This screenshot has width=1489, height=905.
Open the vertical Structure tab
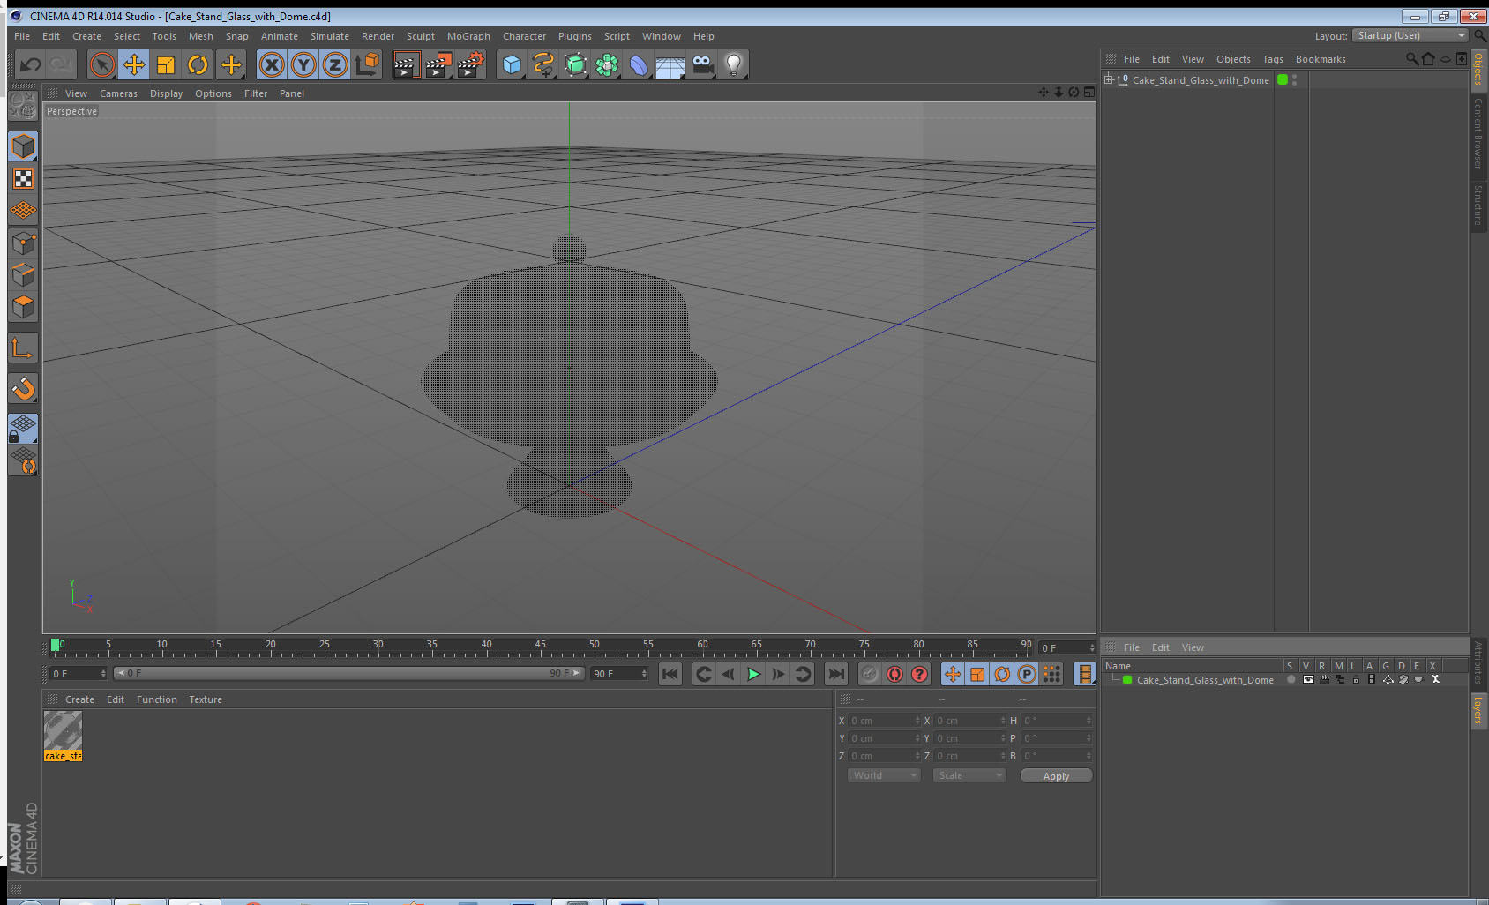[x=1478, y=205]
